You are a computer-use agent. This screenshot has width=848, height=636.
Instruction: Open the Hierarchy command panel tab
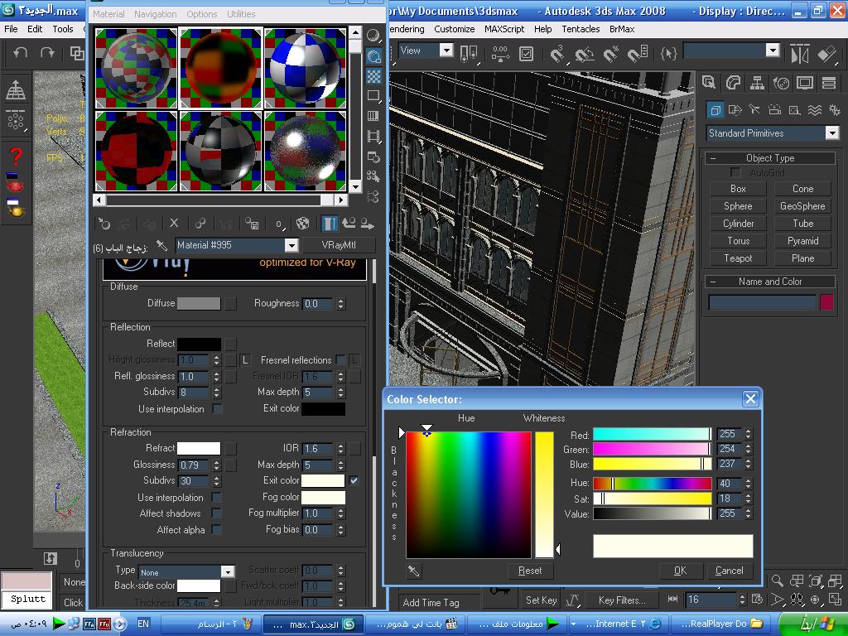tap(757, 83)
